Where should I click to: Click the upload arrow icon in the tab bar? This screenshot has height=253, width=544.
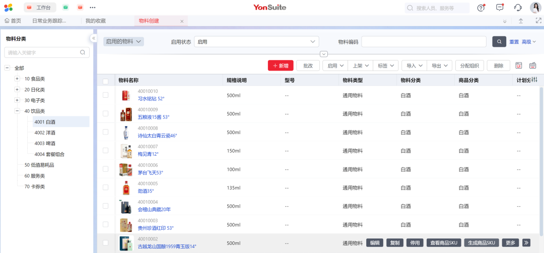521,21
